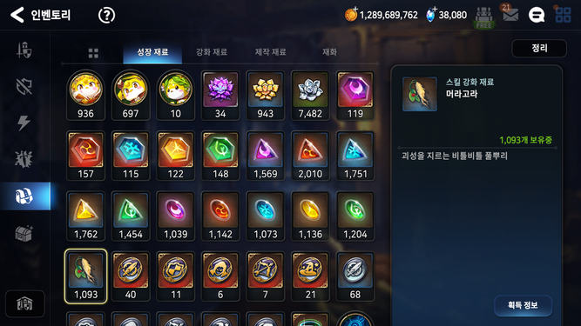The width and height of the screenshot is (581, 326).
Task: Open the main menu grid icon
Action: pos(563,15)
